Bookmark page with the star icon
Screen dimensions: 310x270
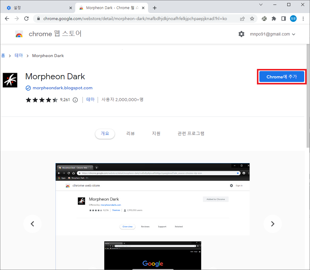click(252, 19)
